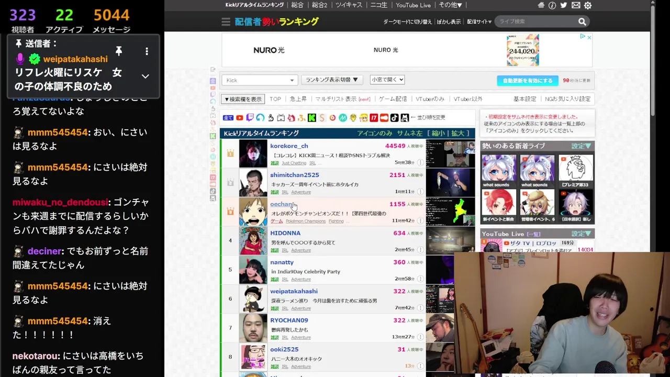Toggle ぼかし表示 blur display
The image size is (670, 377).
pos(449,21)
